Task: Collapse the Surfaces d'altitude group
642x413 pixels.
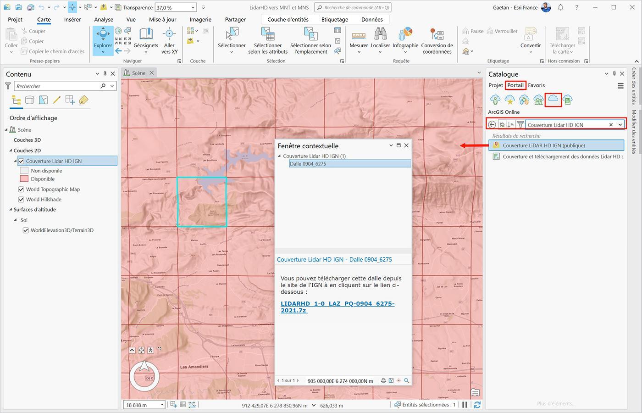Action: coord(11,210)
